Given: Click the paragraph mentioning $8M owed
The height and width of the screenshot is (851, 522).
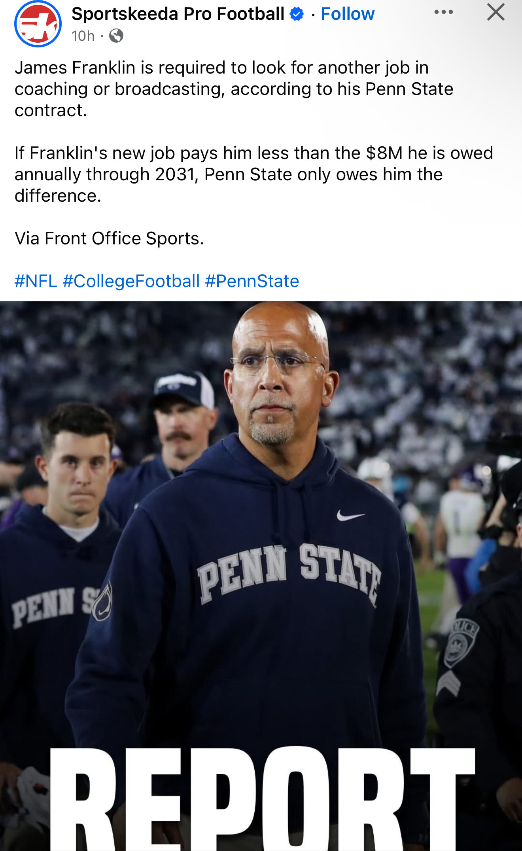Looking at the screenshot, I should [x=253, y=174].
